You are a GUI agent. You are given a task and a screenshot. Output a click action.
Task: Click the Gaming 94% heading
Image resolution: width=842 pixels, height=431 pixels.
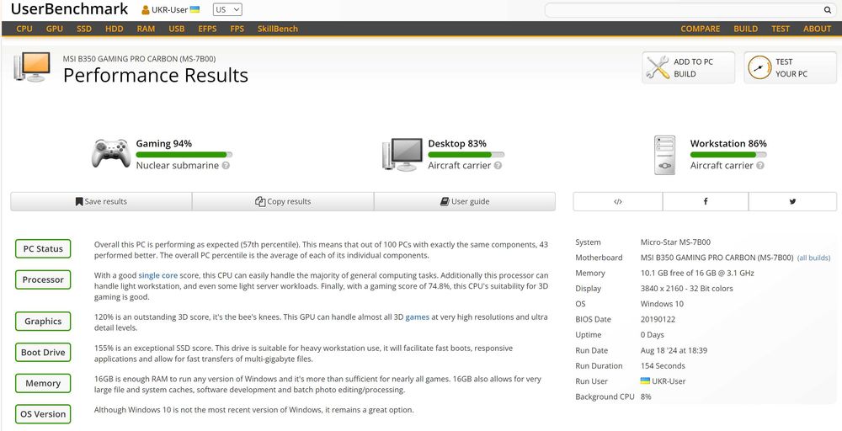[x=164, y=143]
